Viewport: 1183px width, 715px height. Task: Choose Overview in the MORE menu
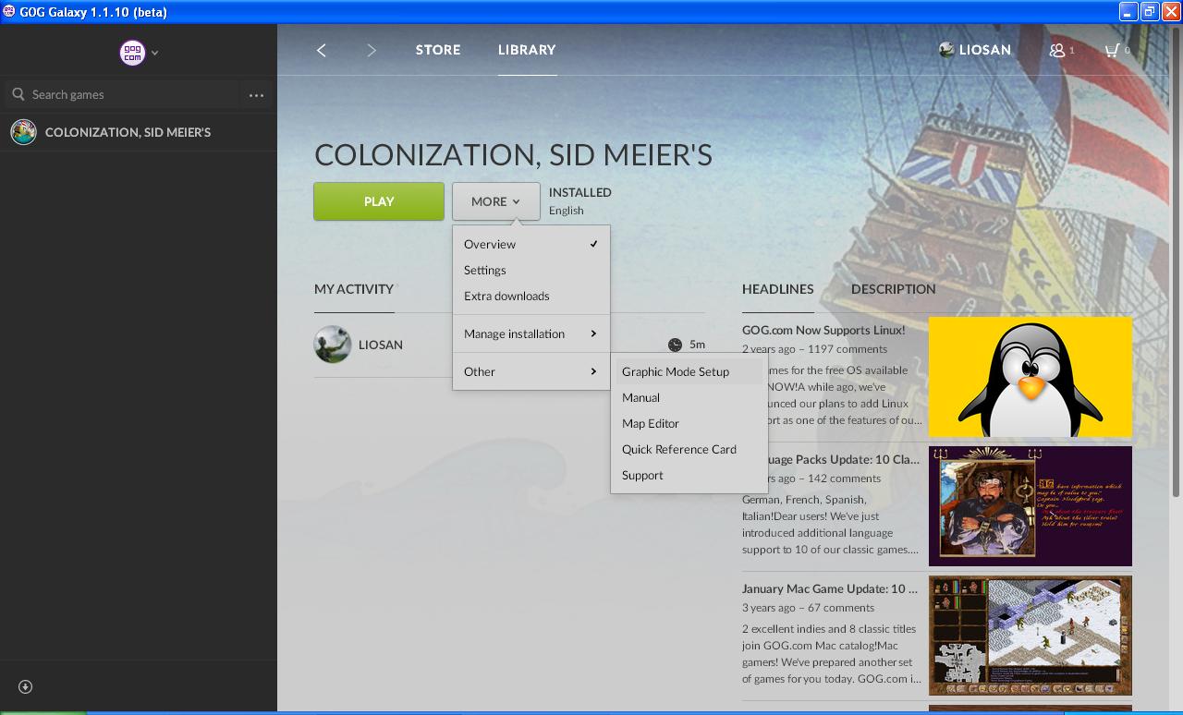(x=531, y=244)
